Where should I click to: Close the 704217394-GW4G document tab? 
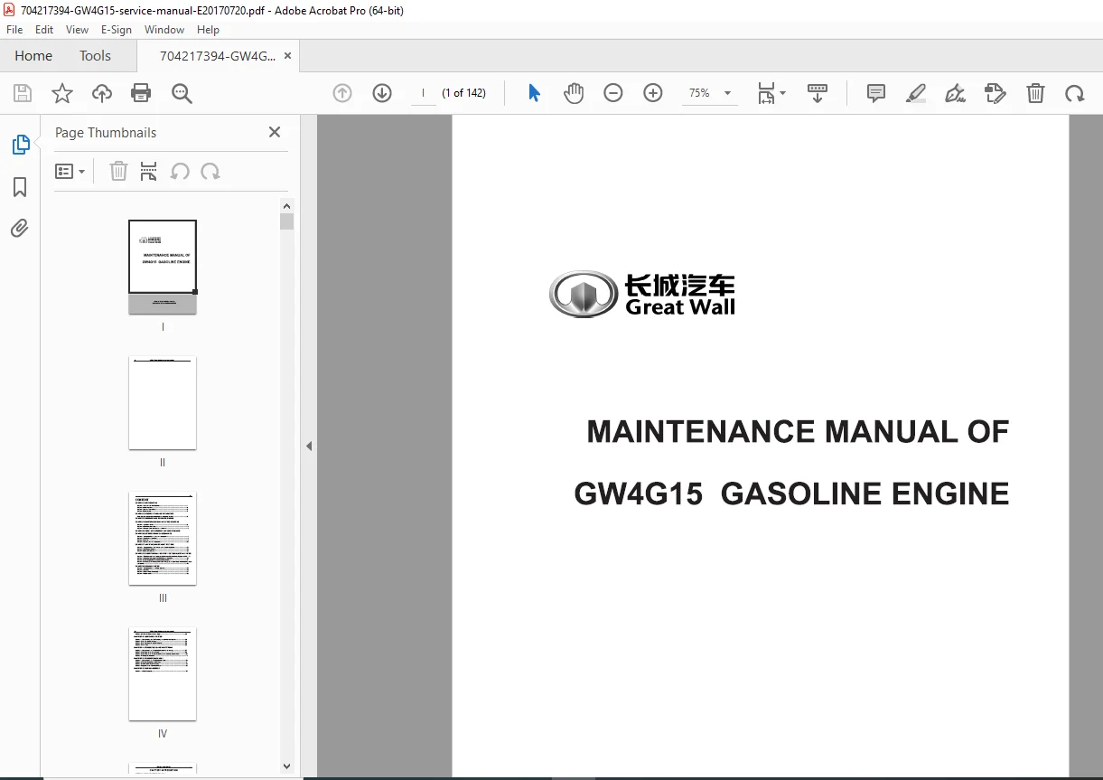click(x=287, y=55)
